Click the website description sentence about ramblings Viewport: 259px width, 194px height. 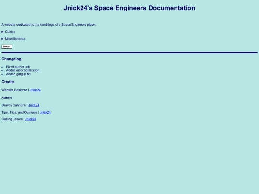click(49, 25)
